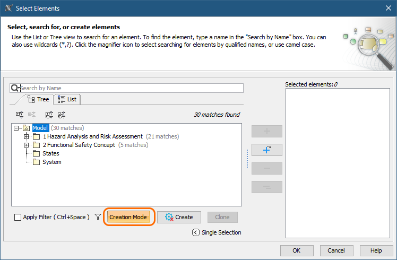Click the third tree toolbar icon
The image size is (397, 260).
click(x=49, y=114)
